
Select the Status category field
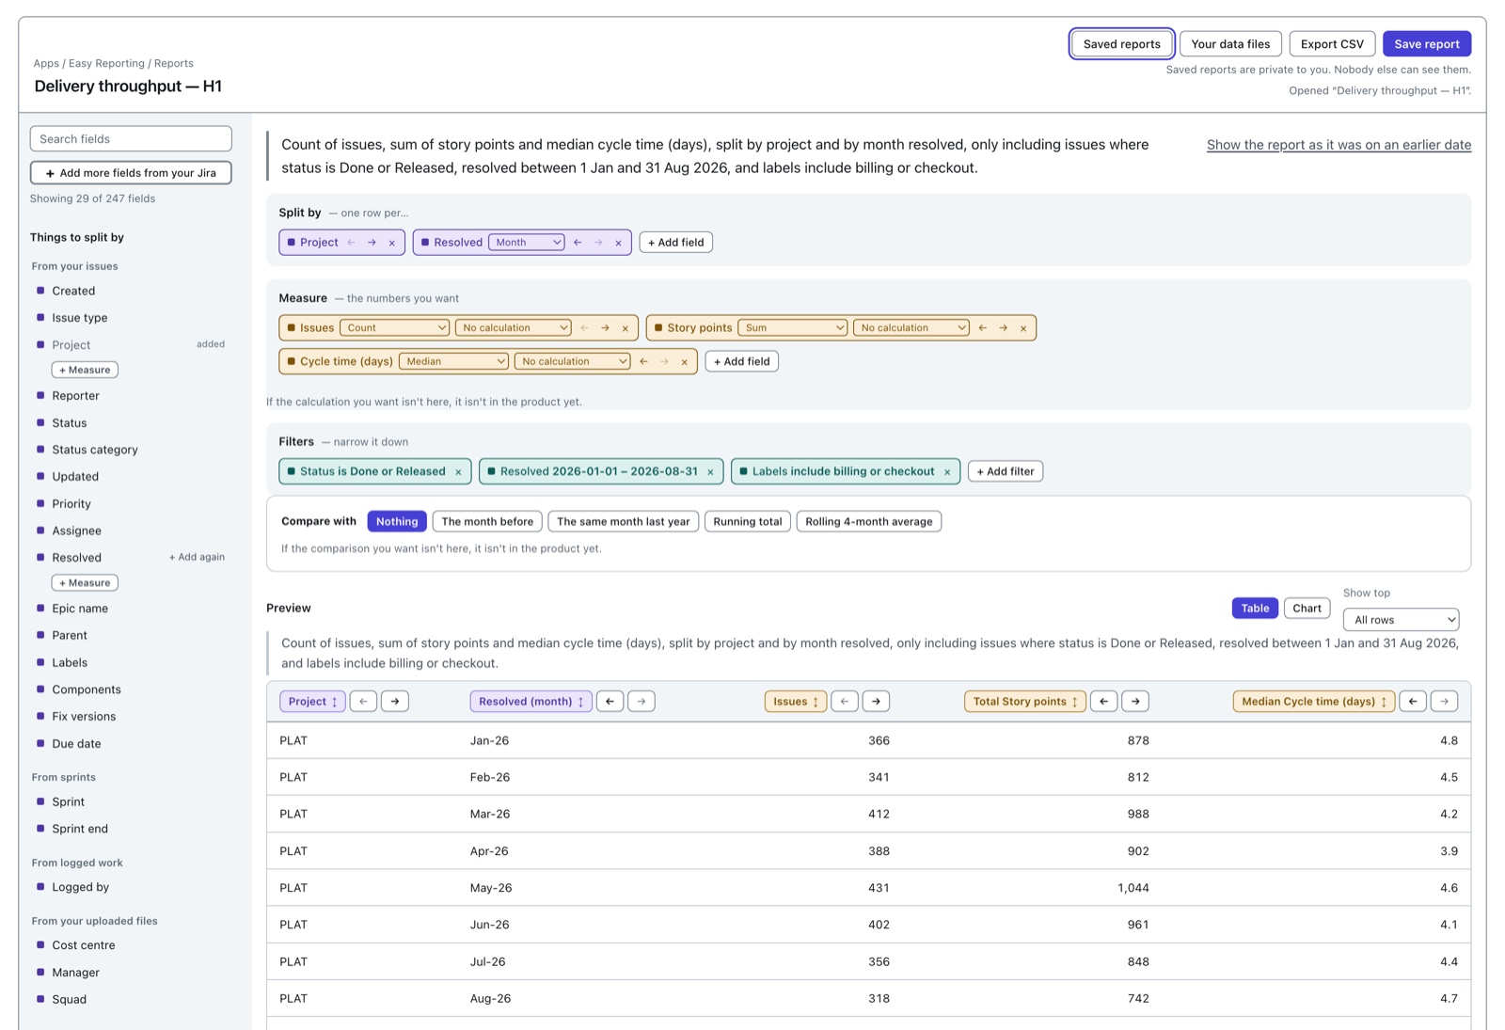click(94, 450)
